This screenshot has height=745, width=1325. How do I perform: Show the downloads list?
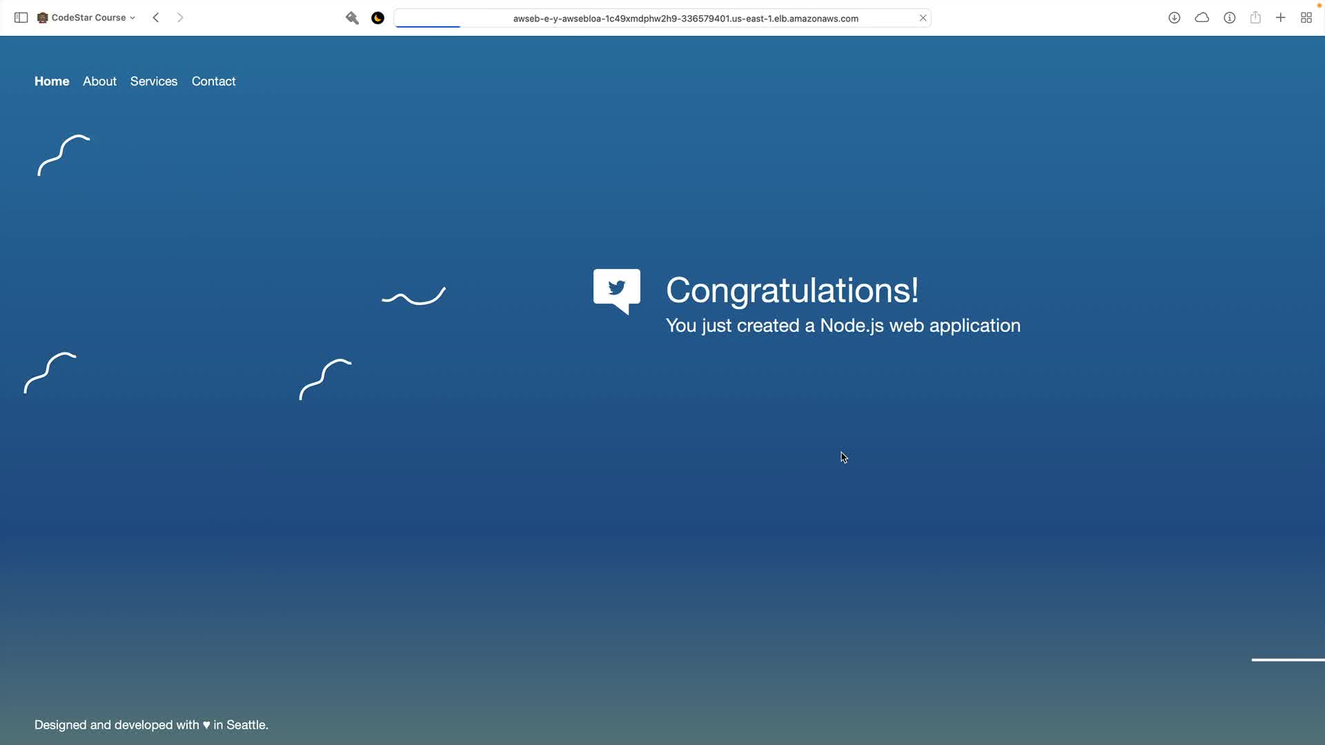tap(1174, 18)
